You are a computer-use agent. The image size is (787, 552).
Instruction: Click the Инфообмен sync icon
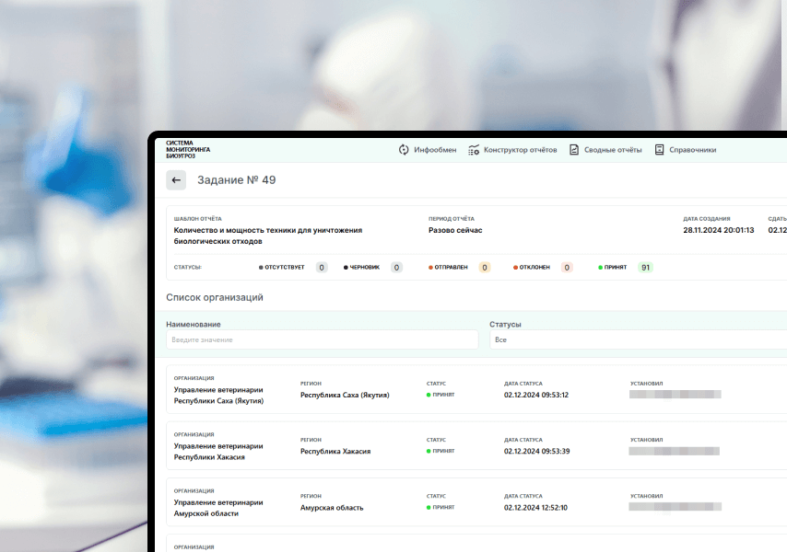404,150
